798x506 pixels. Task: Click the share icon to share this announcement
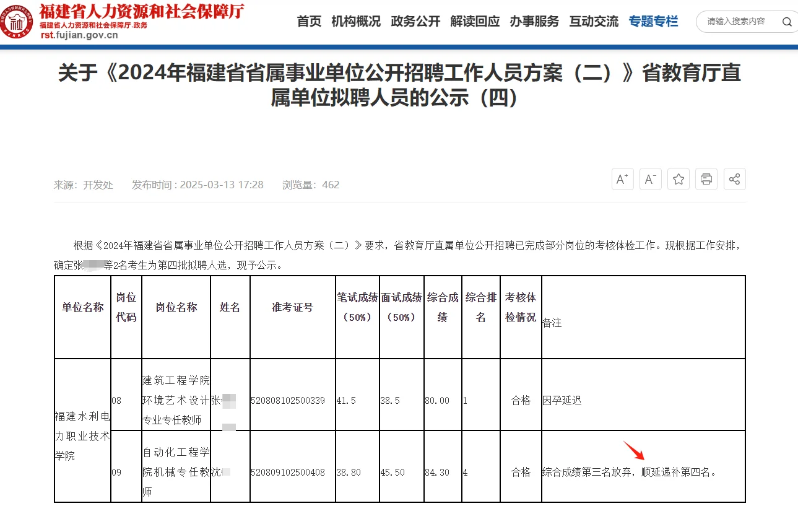point(734,179)
